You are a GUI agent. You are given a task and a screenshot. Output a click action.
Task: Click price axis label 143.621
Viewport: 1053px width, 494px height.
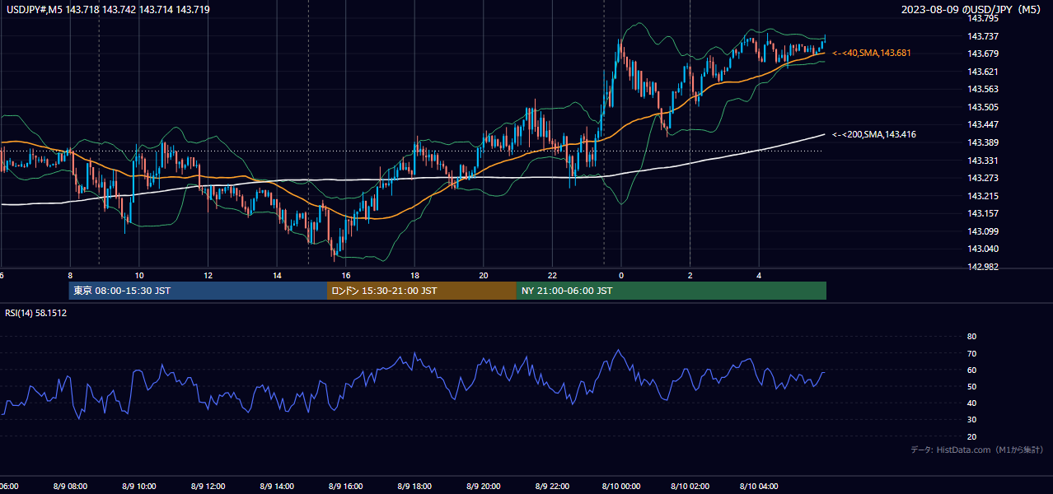983,72
